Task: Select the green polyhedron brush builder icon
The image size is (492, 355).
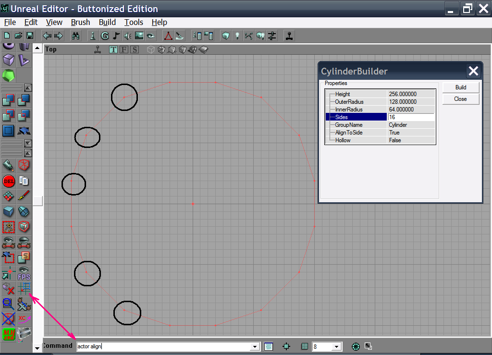Action: pyautogui.click(x=9, y=75)
